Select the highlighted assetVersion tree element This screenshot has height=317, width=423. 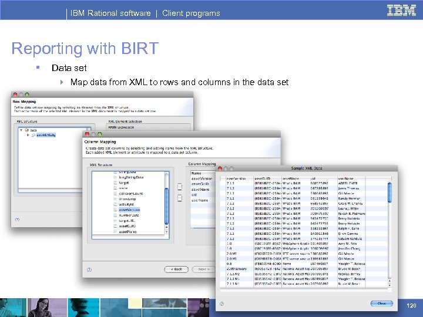[129, 210]
